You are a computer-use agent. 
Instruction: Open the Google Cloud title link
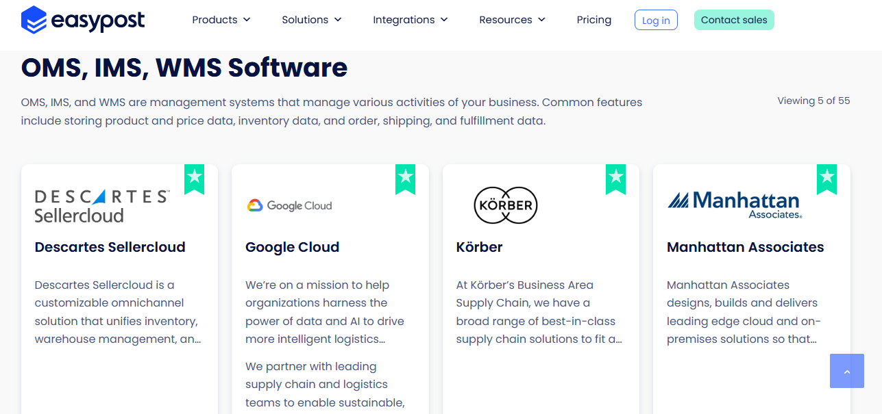[x=293, y=247]
